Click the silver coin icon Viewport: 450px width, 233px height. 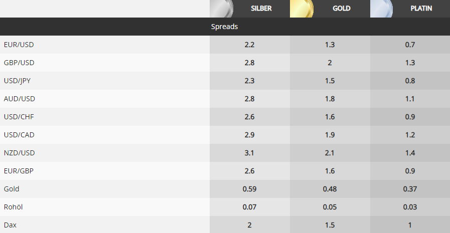pos(221,9)
